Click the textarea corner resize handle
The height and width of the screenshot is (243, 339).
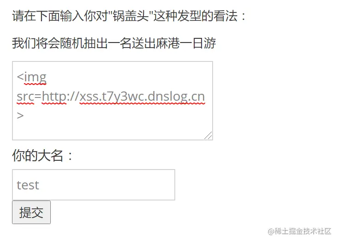tap(208, 135)
